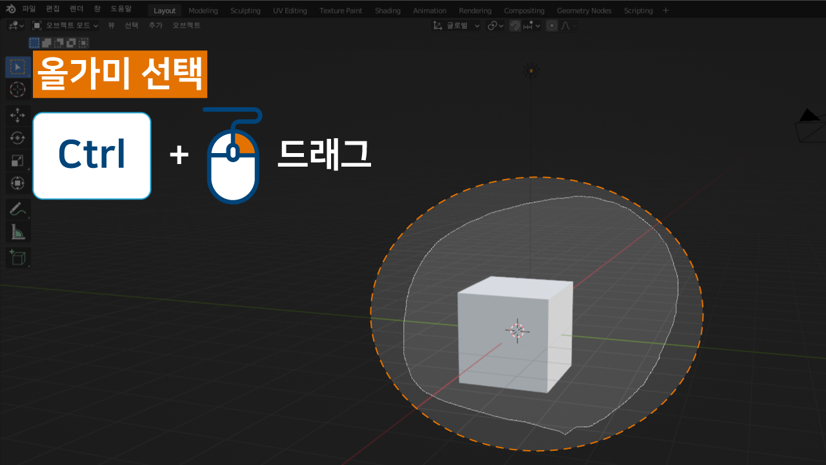This screenshot has height=465, width=826.
Task: Toggle the snap magnet button
Action: tap(515, 26)
